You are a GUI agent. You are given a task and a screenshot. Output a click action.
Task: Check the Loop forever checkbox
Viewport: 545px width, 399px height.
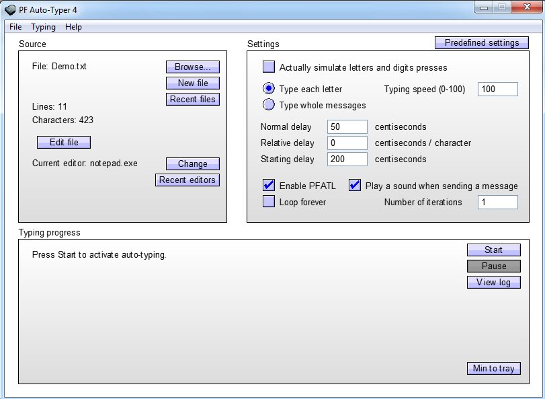(x=269, y=201)
